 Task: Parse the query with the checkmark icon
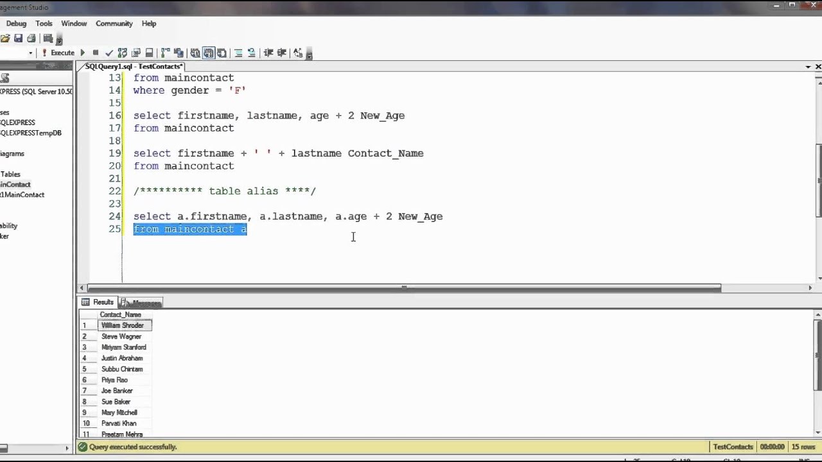109,53
